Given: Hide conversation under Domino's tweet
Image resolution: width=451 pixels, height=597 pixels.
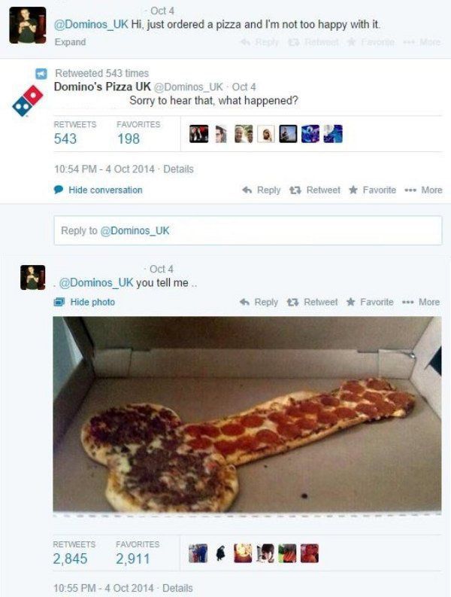Looking at the screenshot, I should pos(98,190).
